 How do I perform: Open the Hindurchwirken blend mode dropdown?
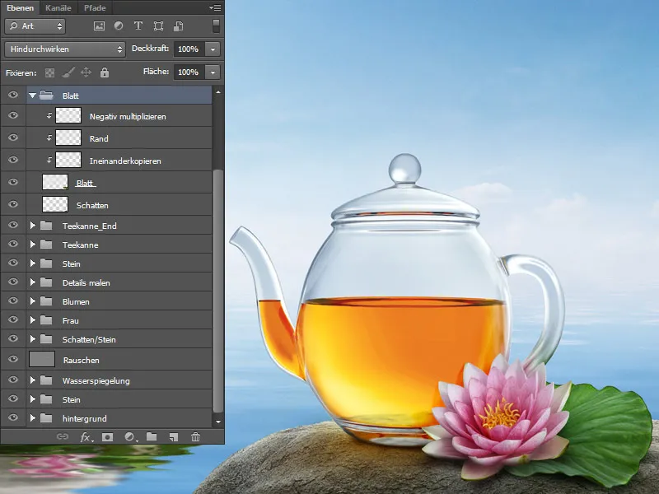65,49
